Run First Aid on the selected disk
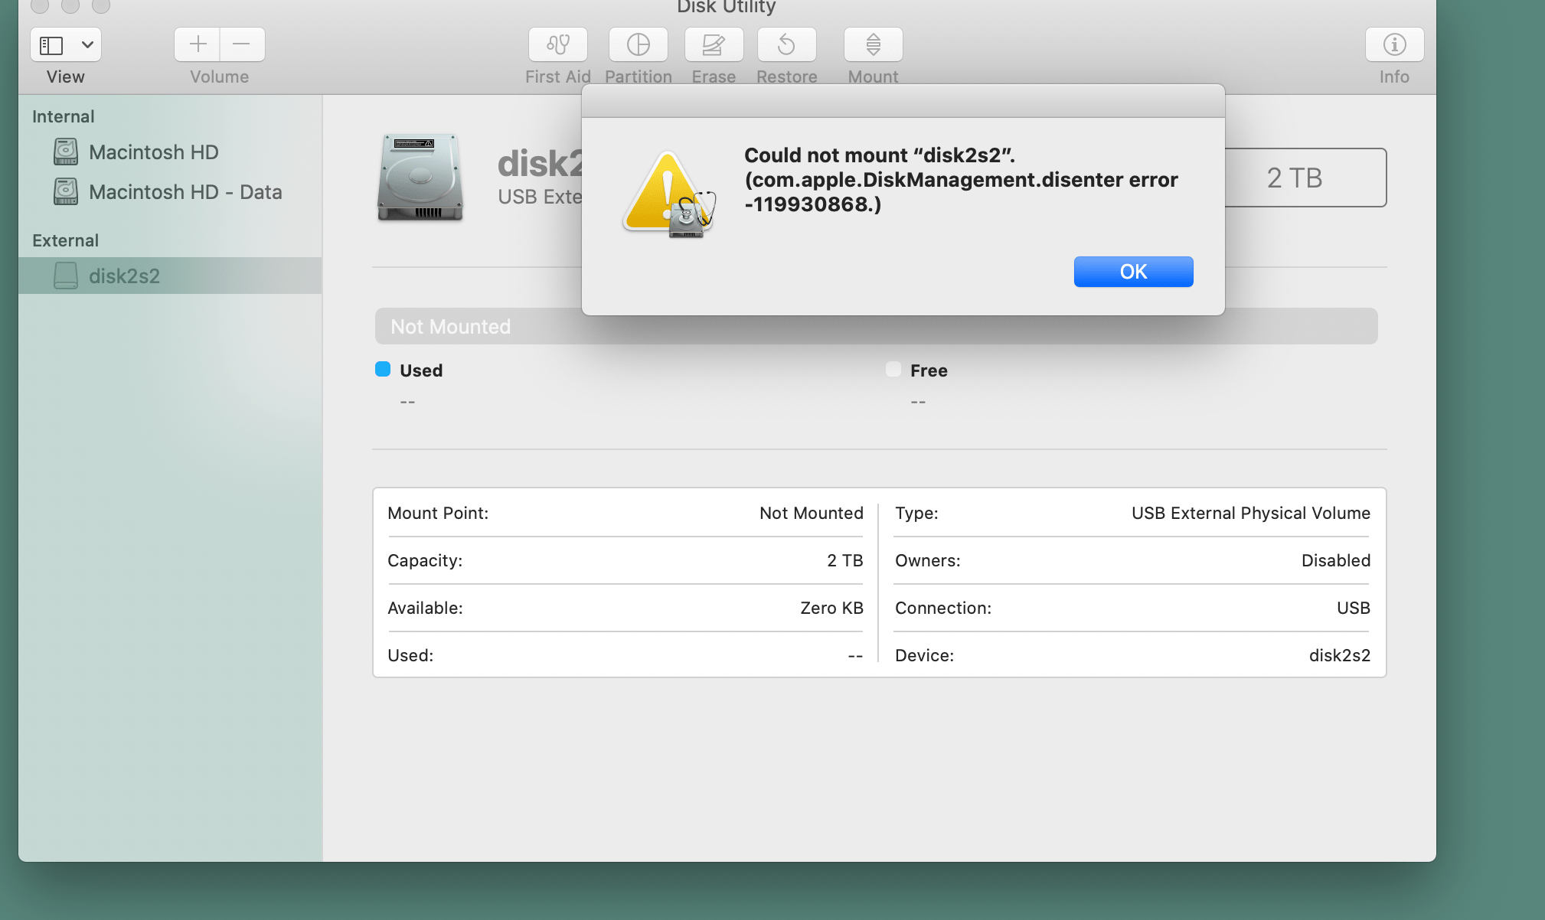This screenshot has height=920, width=1545. [557, 44]
